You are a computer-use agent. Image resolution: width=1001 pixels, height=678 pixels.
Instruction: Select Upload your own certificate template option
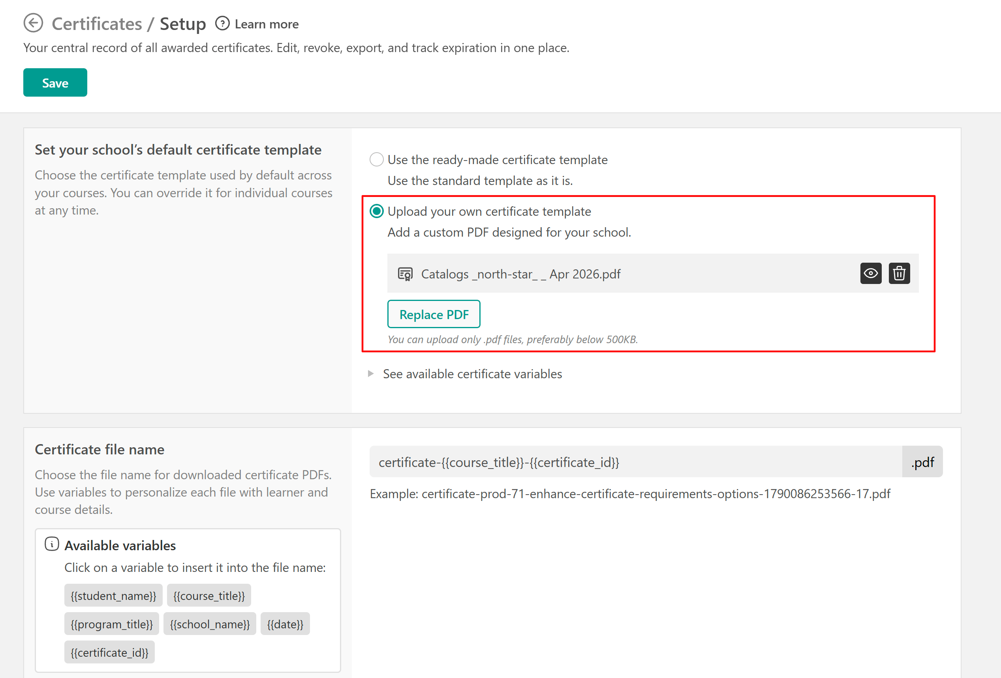coord(376,211)
